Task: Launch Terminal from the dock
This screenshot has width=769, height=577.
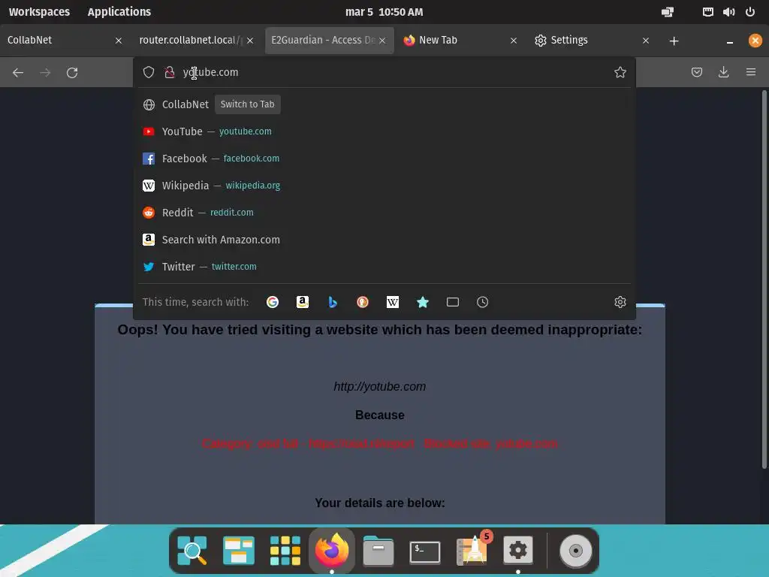Action: click(425, 551)
